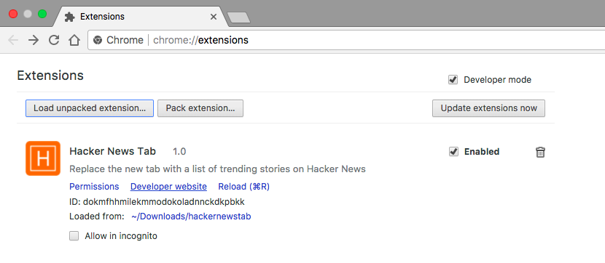Remove Hacker News Tab with the trash icon
This screenshot has height=263, width=605.
point(540,153)
